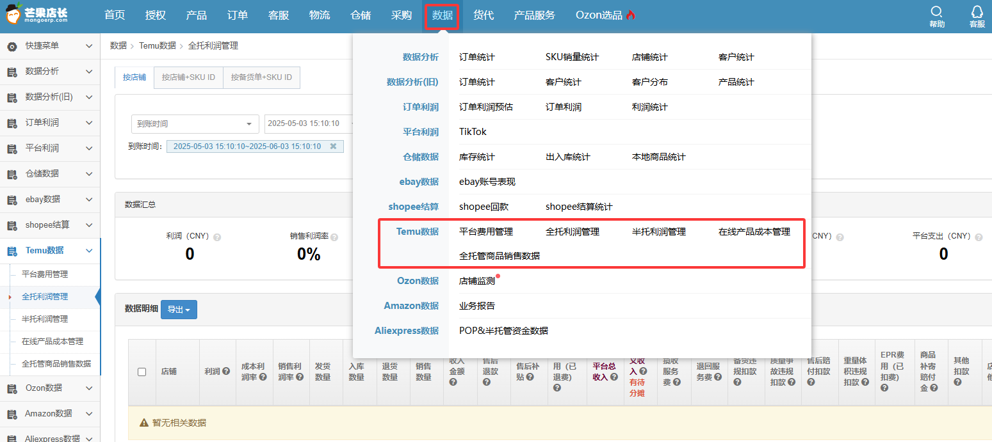Open the 导出 export dropdown button
The image size is (992, 442).
(179, 310)
